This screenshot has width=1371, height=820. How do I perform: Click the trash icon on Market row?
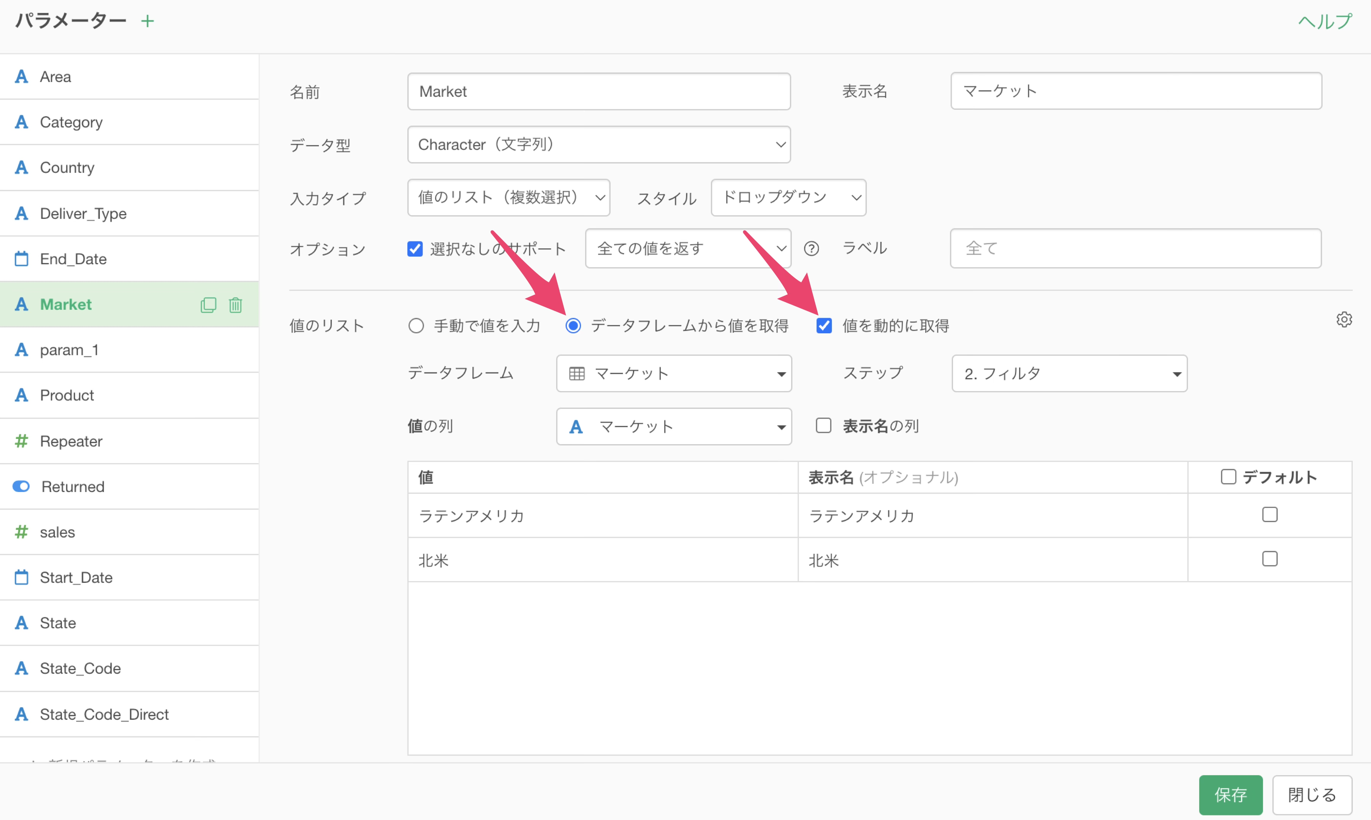pos(236,304)
